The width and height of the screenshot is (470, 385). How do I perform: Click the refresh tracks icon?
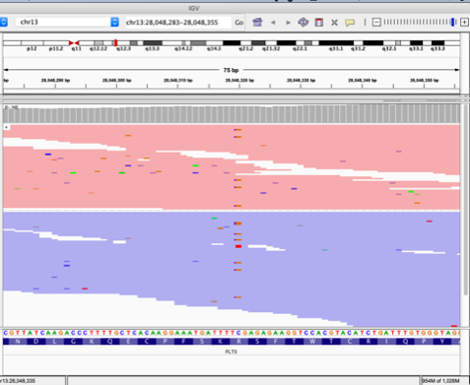tap(302, 23)
